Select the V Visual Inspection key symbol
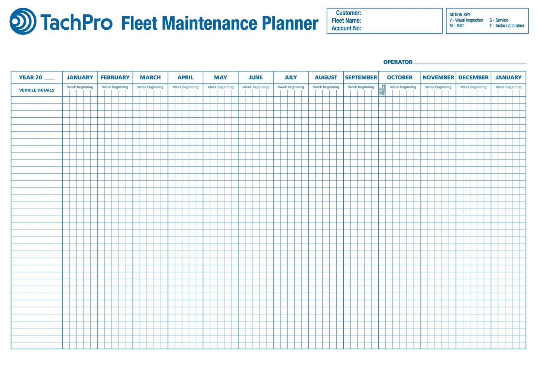 point(450,20)
